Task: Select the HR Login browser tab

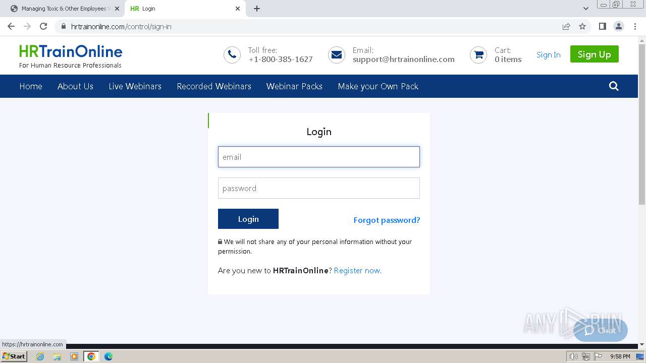Action: tap(185, 9)
